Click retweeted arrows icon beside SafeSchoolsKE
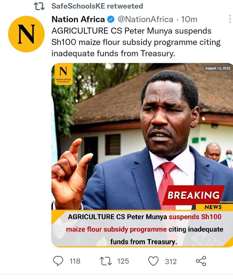Viewport: 233px width, 279px height. 39,6
